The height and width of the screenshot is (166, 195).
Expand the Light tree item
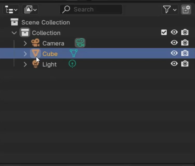point(25,64)
